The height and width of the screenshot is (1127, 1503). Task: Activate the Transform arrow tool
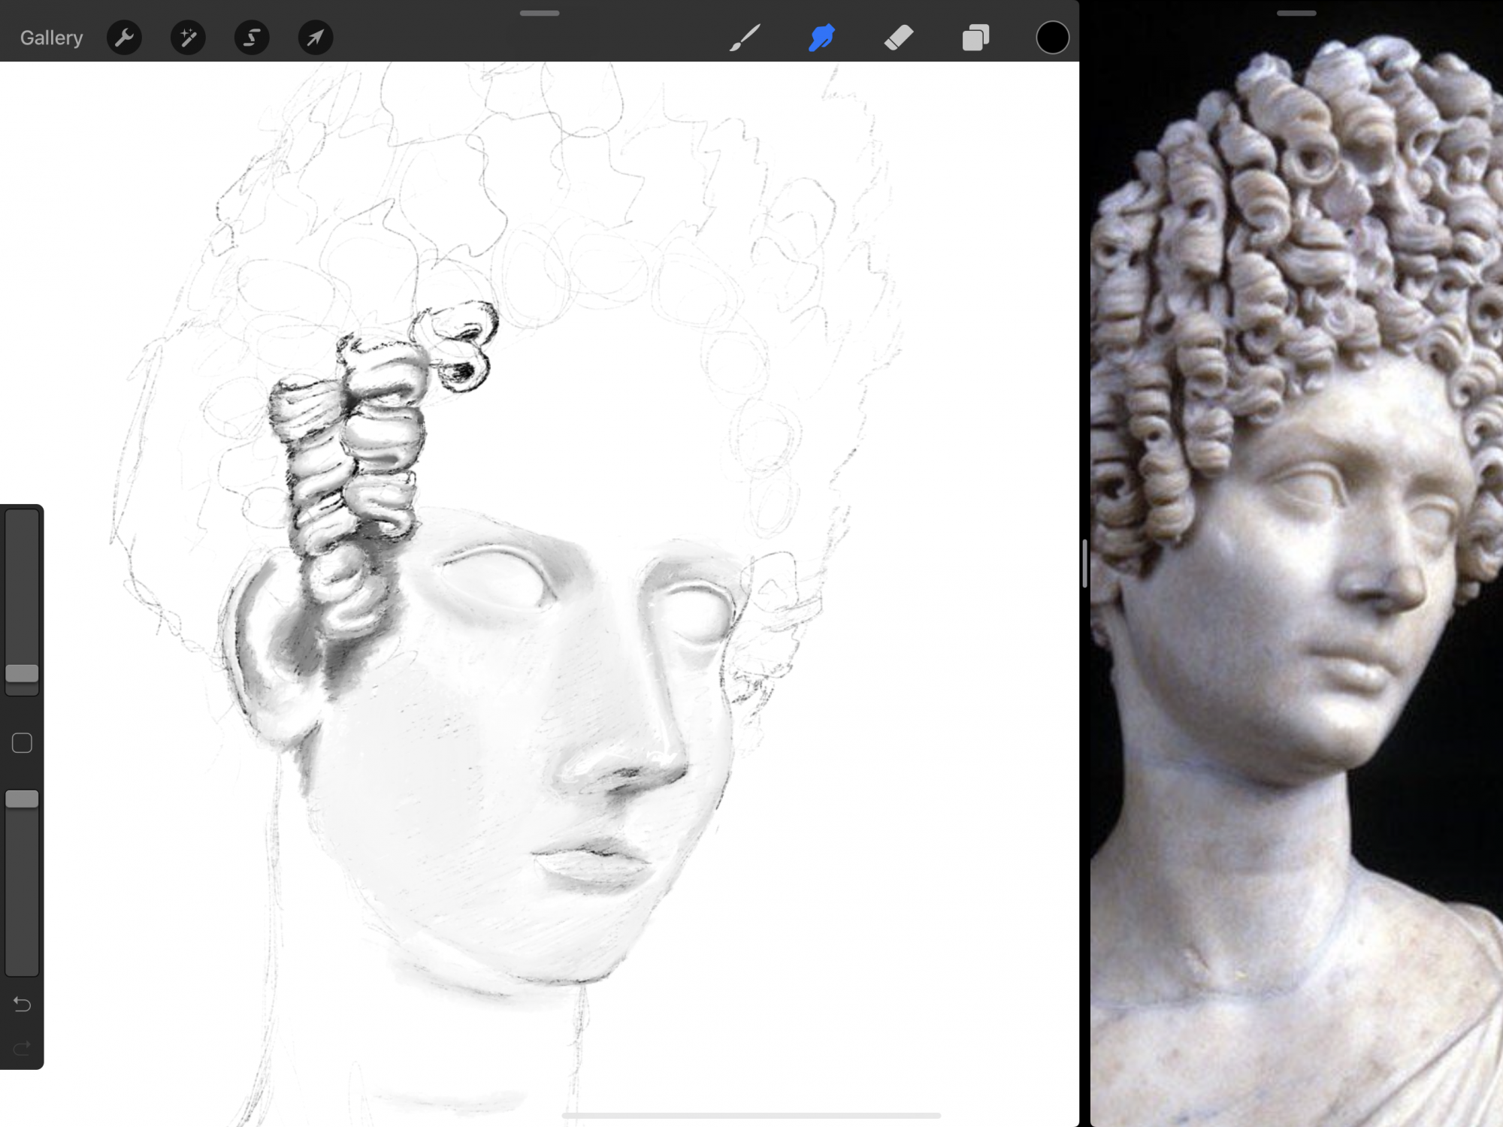pos(316,37)
